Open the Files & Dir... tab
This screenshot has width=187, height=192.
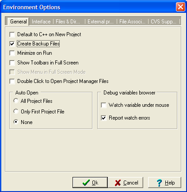tap(68, 22)
